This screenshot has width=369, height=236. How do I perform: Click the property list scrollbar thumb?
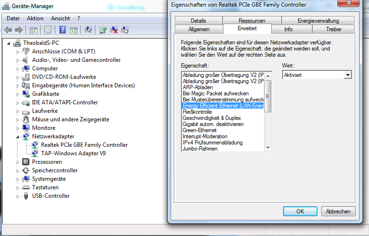(268, 96)
